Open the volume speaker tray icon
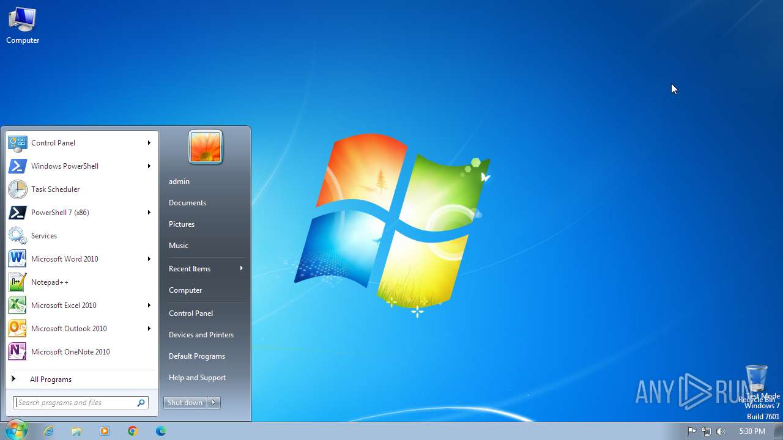The width and height of the screenshot is (783, 440). click(721, 431)
